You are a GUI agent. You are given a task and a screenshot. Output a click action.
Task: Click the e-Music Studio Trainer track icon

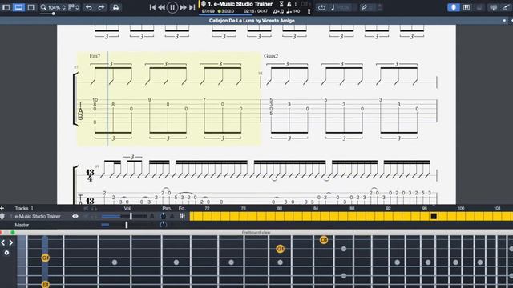2,216
